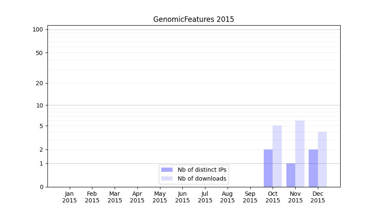
Task: Click the Oct 2015 distinct IPs bar
Action: (268, 168)
